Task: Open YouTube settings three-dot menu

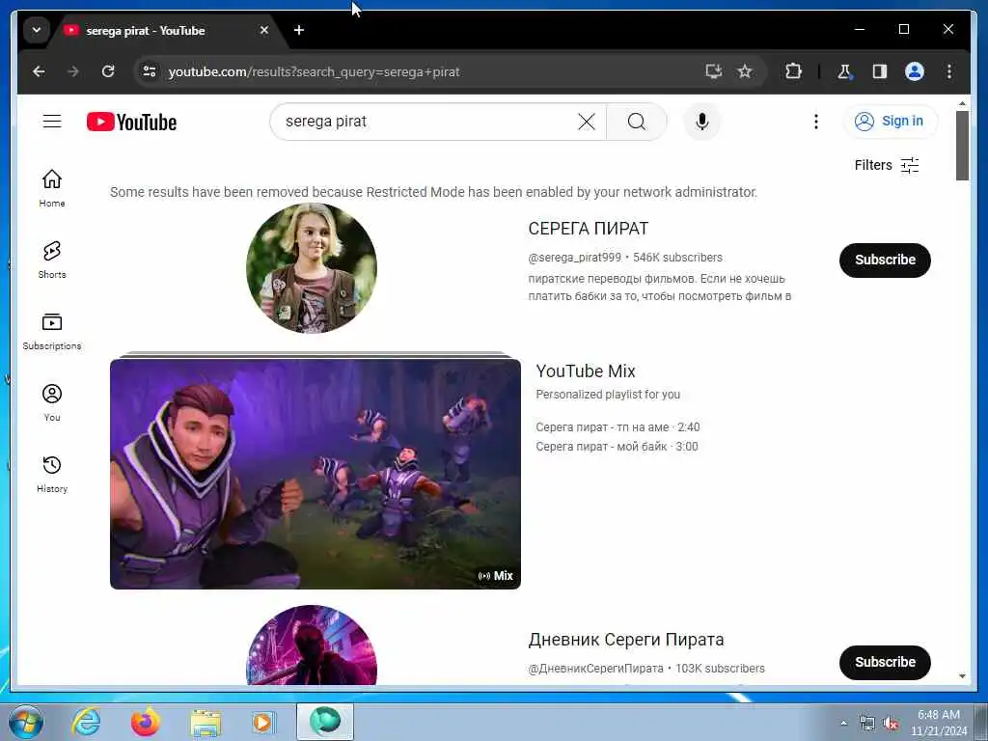Action: (816, 122)
